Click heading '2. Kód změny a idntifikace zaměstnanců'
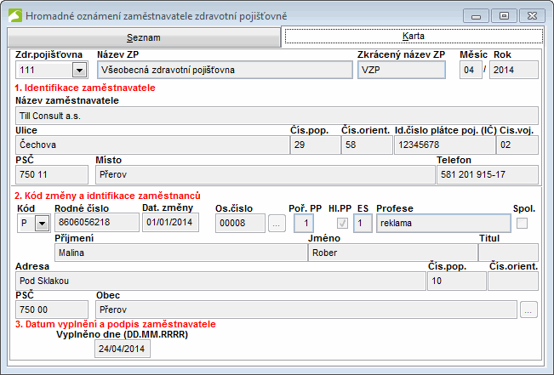Screen dimensions: 554x375 (x=107, y=196)
